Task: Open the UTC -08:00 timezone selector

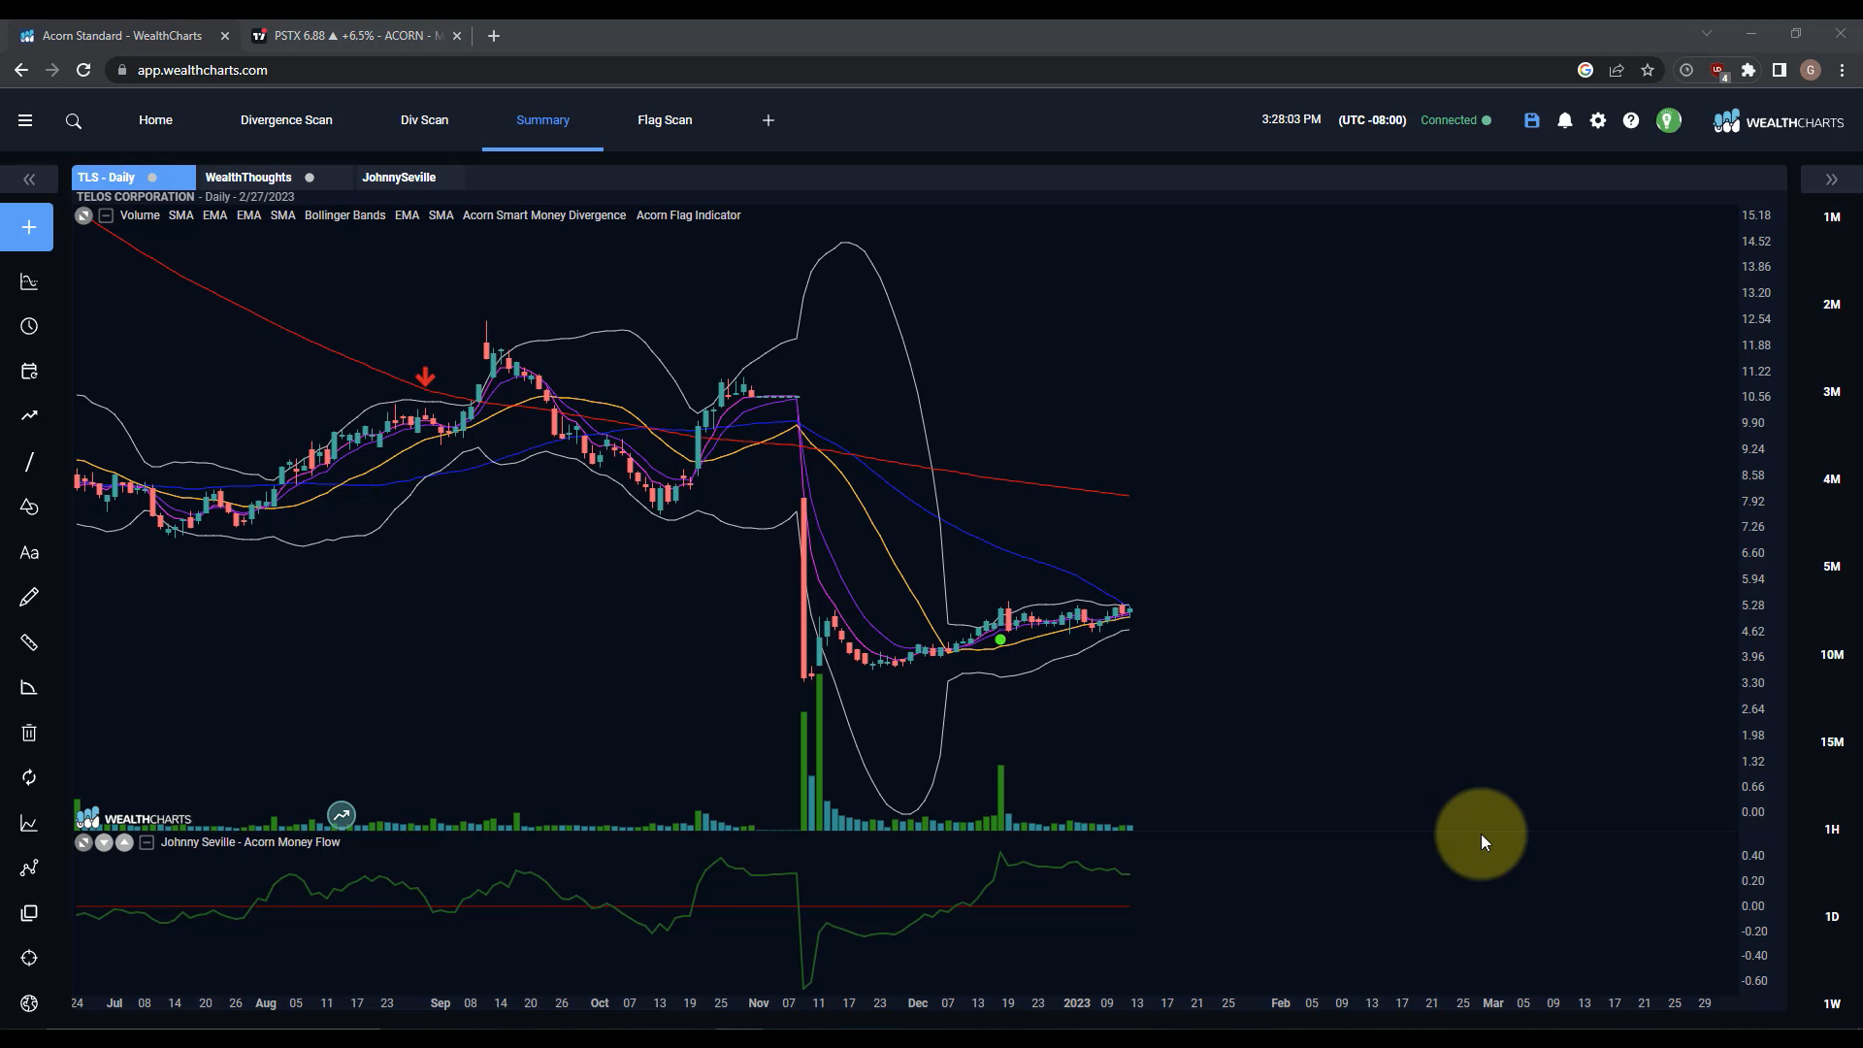Action: click(x=1372, y=120)
